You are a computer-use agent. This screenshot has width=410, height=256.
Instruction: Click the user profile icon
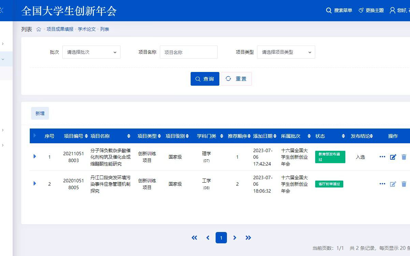click(x=393, y=11)
